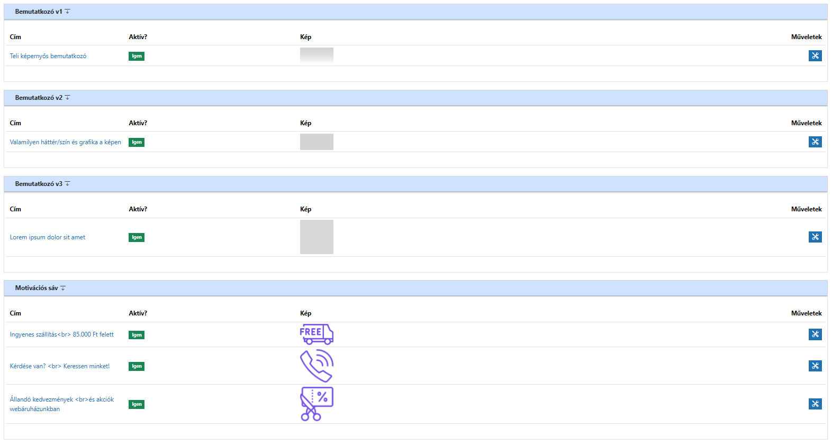Click the discount coupon scissors image
This screenshot has height=447, width=832.
[x=316, y=404]
